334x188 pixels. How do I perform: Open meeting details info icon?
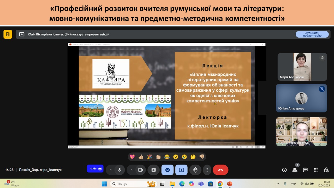[x=284, y=170]
